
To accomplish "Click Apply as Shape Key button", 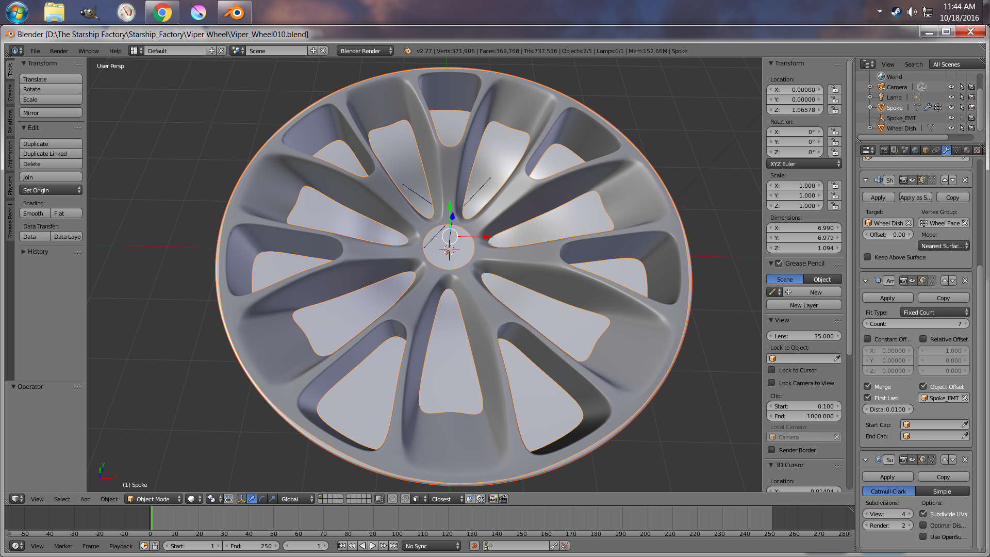I will pyautogui.click(x=915, y=198).
